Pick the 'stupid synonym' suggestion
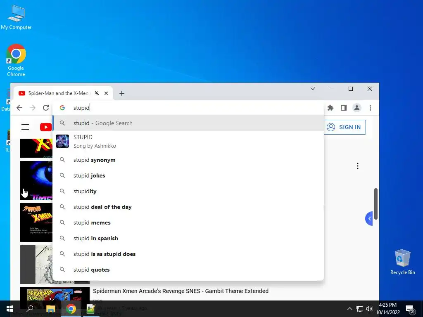This screenshot has height=317, width=423. 188,160
